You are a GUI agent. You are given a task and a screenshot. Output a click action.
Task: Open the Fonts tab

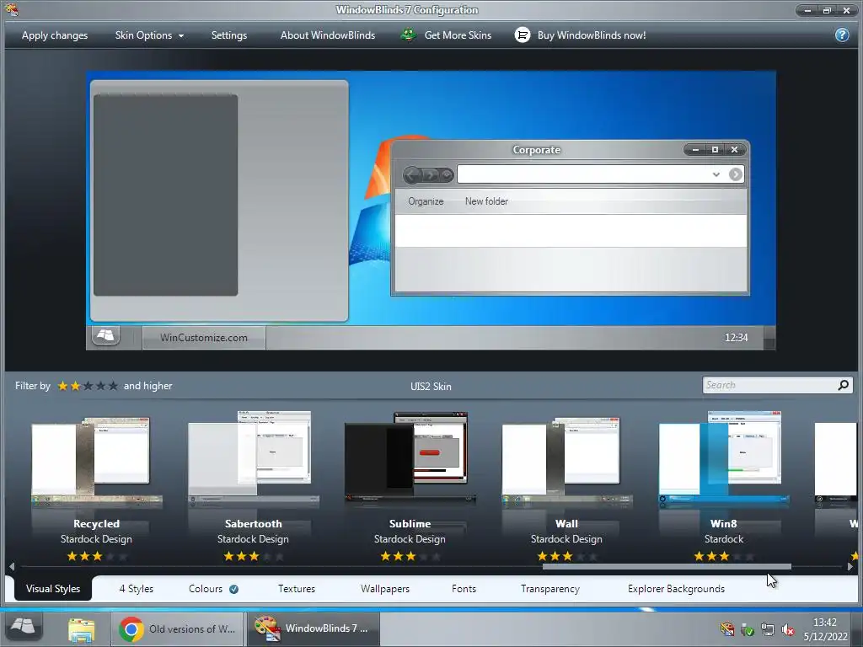[464, 589]
